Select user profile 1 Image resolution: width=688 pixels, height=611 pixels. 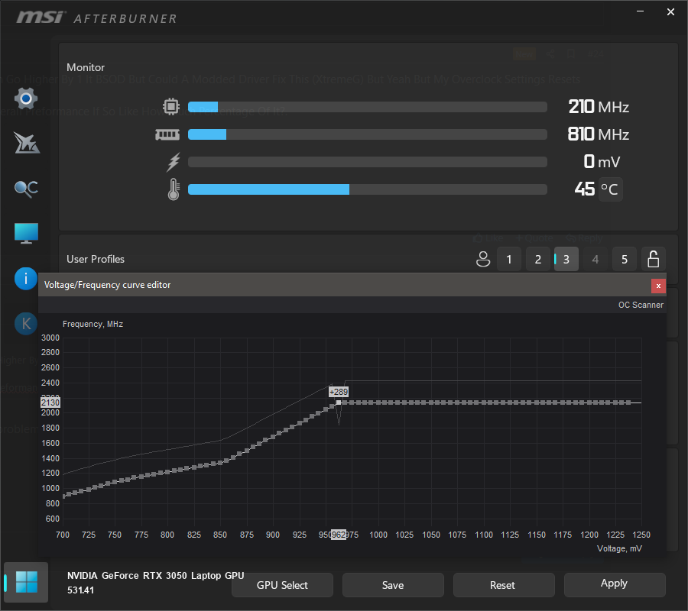(509, 259)
